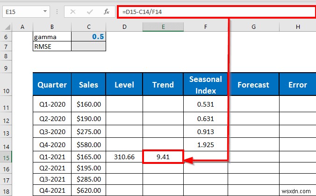This screenshot has width=316, height=196.
Task: Click the seasonal index 0.631 cell
Action: click(x=206, y=118)
